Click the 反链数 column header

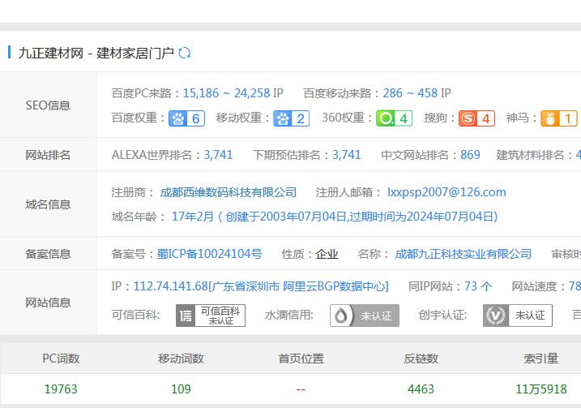click(421, 359)
